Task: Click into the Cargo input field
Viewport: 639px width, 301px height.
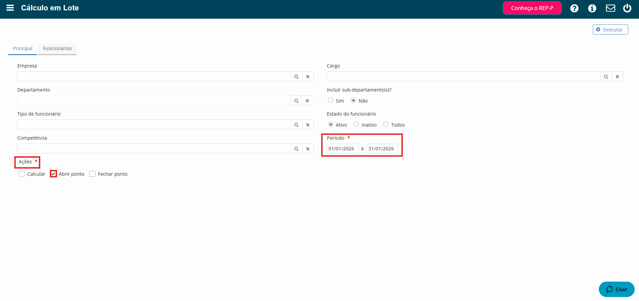Action: coord(464,77)
